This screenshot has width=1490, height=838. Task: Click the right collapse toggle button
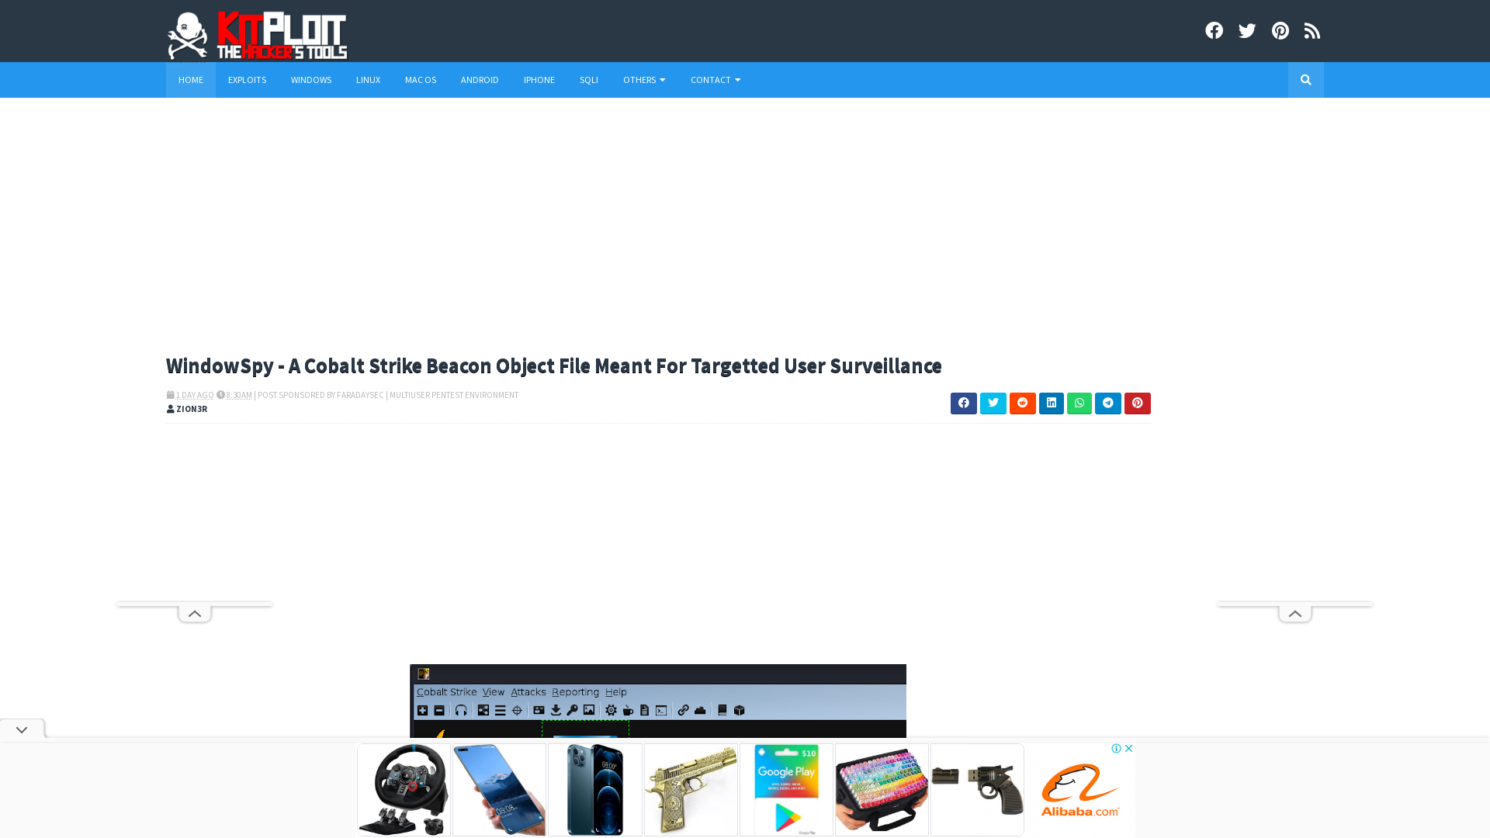tap(1295, 611)
